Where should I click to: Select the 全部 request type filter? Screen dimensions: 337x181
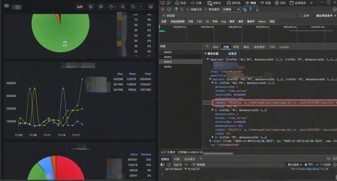[x=164, y=21]
